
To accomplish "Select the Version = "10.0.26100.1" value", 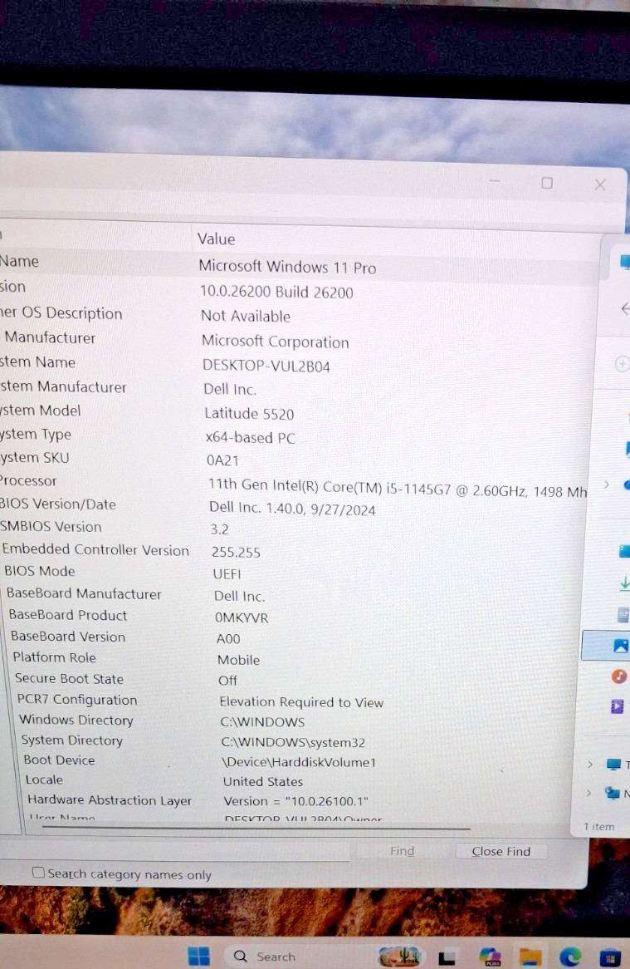I will (295, 801).
